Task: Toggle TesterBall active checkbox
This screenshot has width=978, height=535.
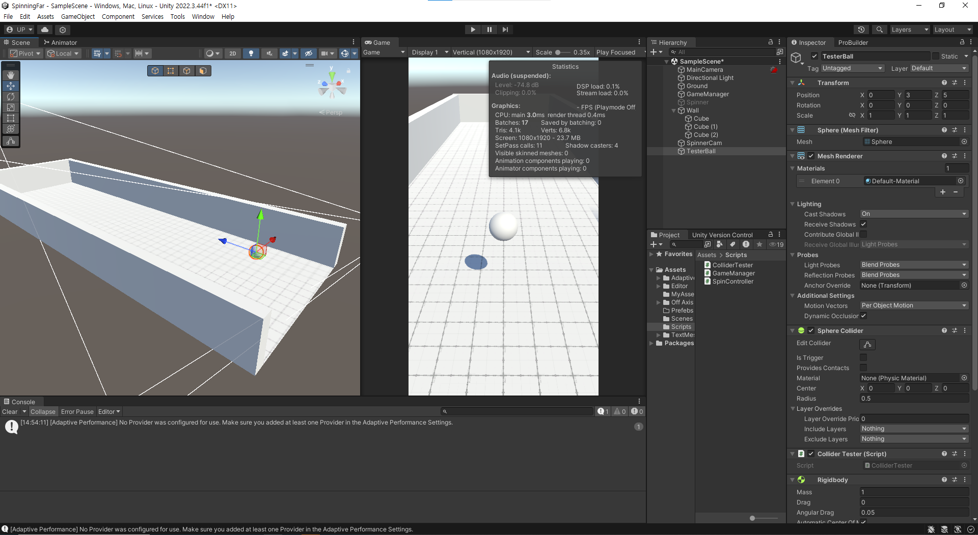Action: (814, 56)
